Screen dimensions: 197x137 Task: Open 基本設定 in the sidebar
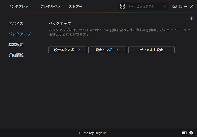16,45
